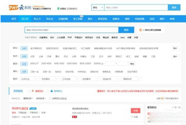This screenshot has width=186, height=125.
Task: Select the 4000-6000 salary range filter
Action: pos(59,64)
